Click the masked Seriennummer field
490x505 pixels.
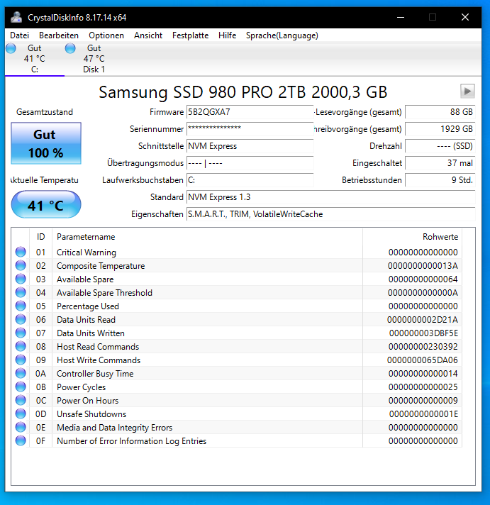250,129
